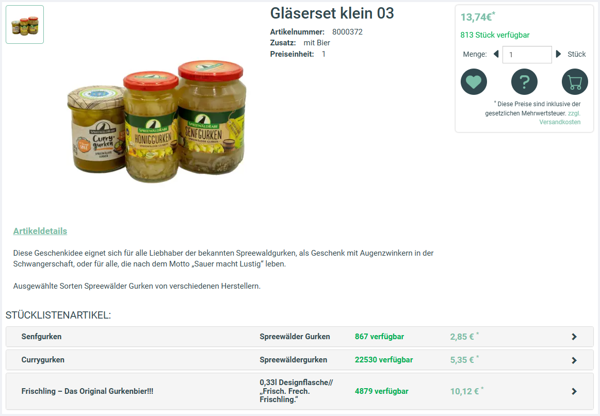Add product to wishlist with heart icon
Viewport: 600px width, 416px height.
click(474, 82)
